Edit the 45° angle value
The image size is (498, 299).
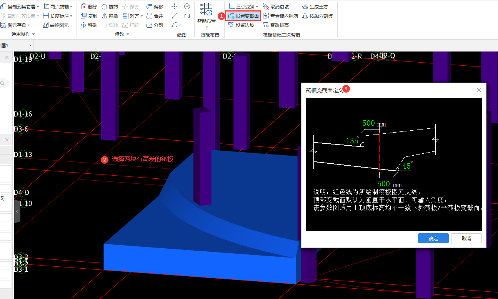point(406,166)
